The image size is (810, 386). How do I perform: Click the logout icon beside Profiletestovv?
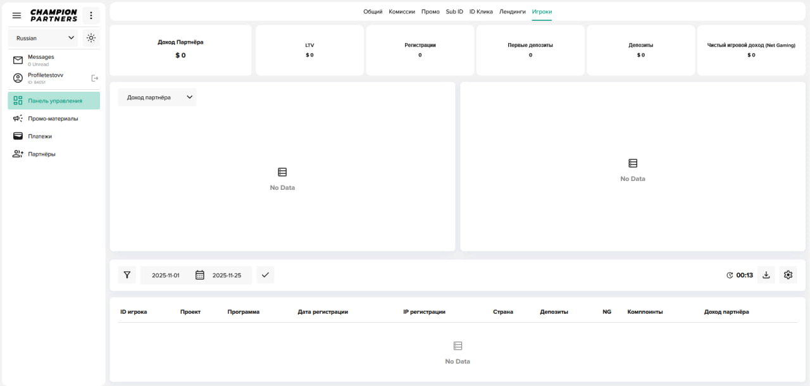pyautogui.click(x=95, y=78)
